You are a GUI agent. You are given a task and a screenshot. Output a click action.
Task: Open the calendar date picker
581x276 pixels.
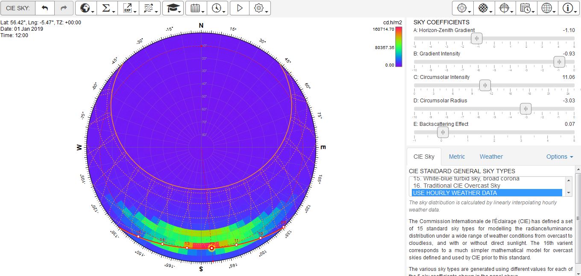(197, 8)
